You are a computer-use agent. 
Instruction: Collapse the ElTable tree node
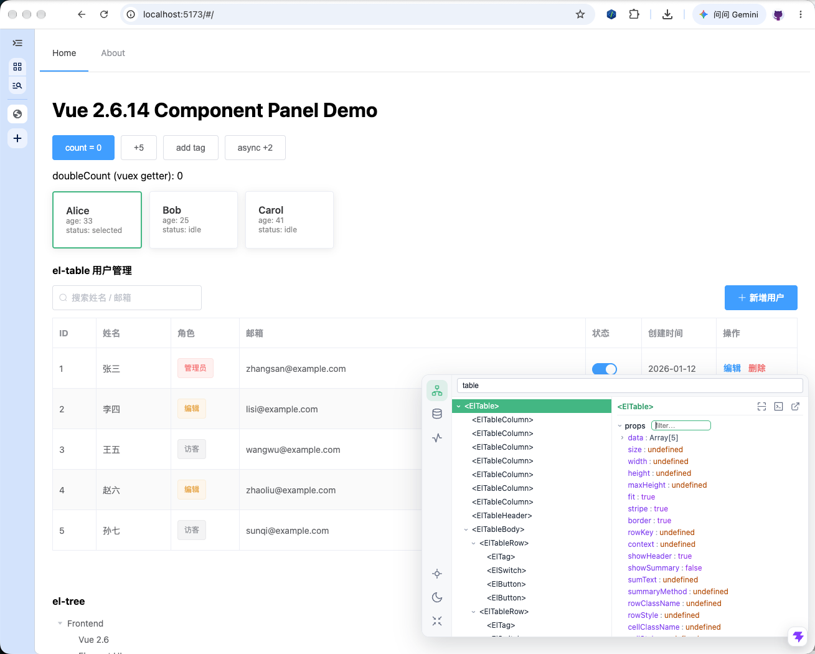tap(458, 406)
